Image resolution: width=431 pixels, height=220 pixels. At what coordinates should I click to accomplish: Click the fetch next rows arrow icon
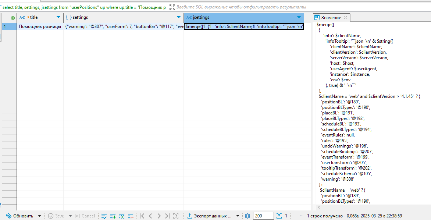pos(279,216)
